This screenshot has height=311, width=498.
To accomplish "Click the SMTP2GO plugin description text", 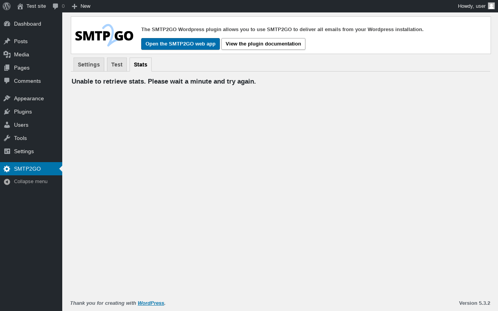I will tap(282, 30).
